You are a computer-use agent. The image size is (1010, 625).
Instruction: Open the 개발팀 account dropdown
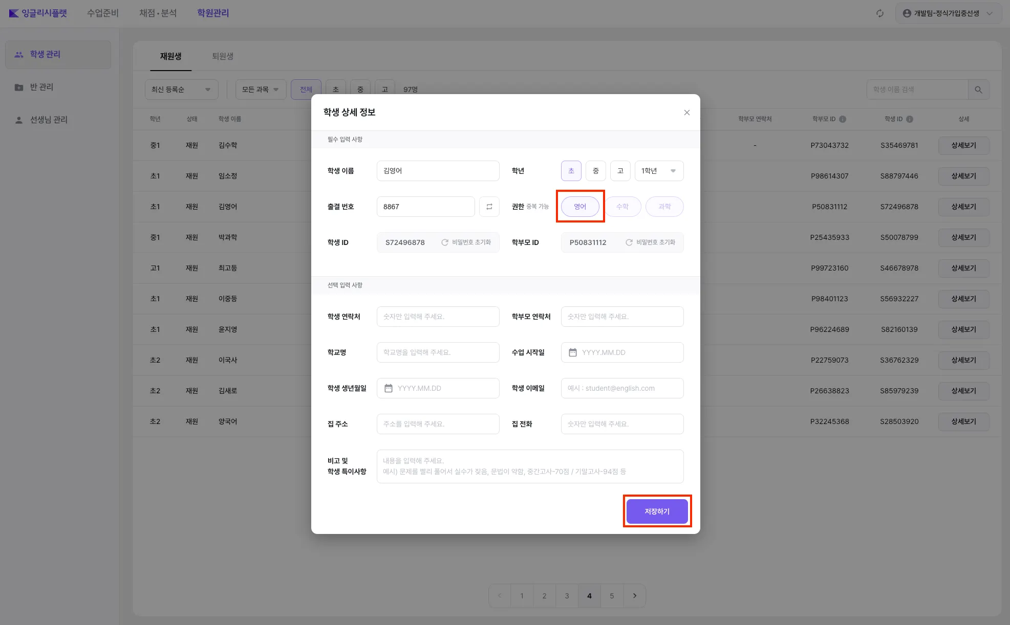(x=948, y=13)
